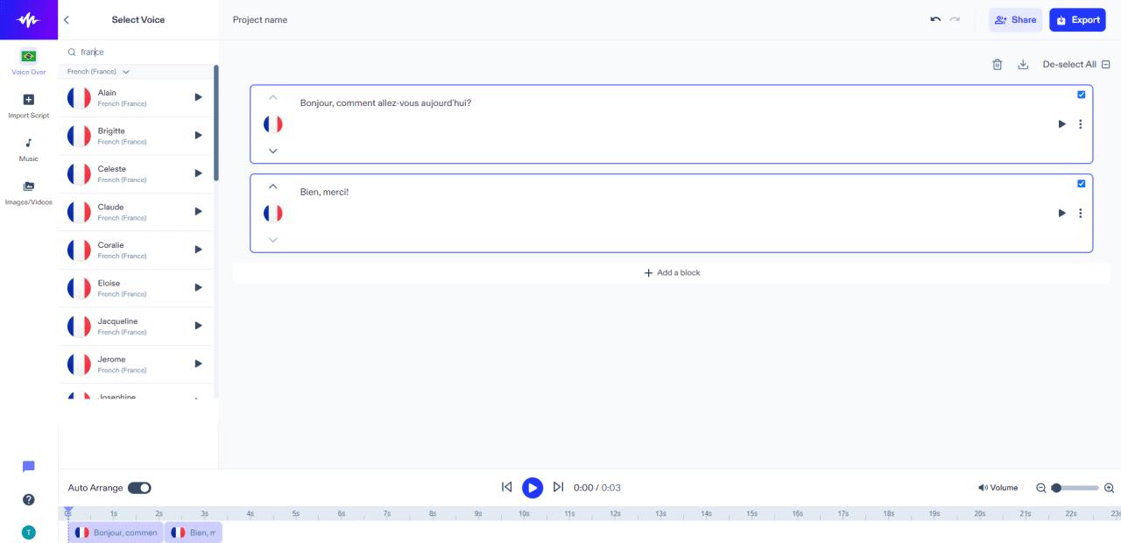Uncheck the 'Bonjour, comment allez-vous' block checkbox
Screen dimensions: 1121x543
[1081, 95]
